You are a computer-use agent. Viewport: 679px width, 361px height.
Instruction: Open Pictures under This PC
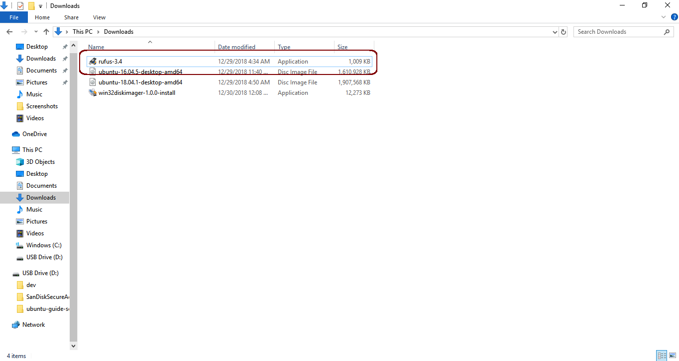(x=37, y=221)
